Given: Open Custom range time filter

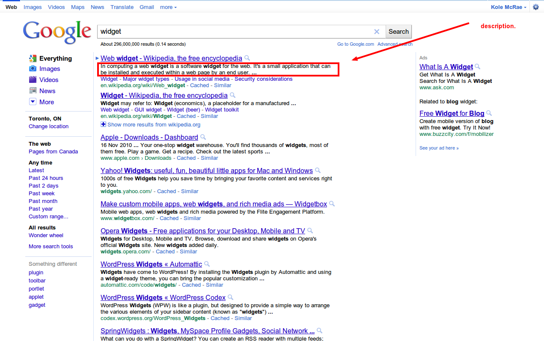Looking at the screenshot, I should (48, 216).
